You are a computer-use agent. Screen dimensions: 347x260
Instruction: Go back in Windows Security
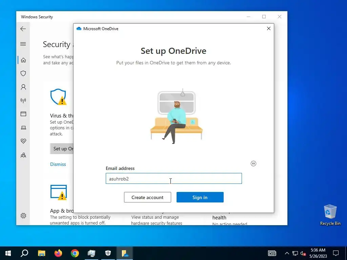coord(23,29)
